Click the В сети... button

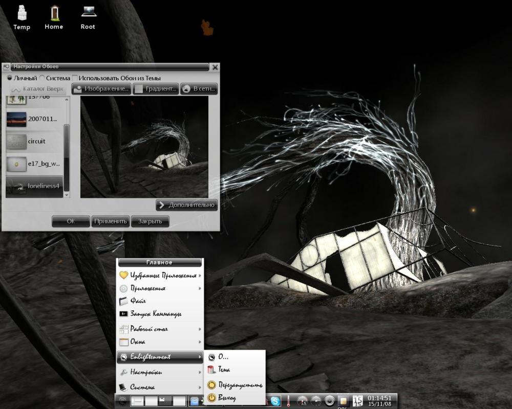click(199, 89)
